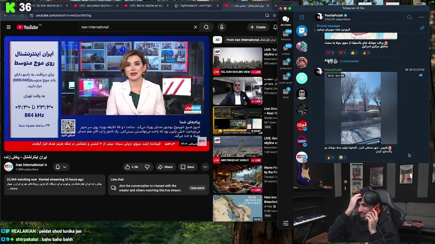Expand the description with ...more
Image resolution: width=435 pixels, height=244 pixels.
[13, 188]
